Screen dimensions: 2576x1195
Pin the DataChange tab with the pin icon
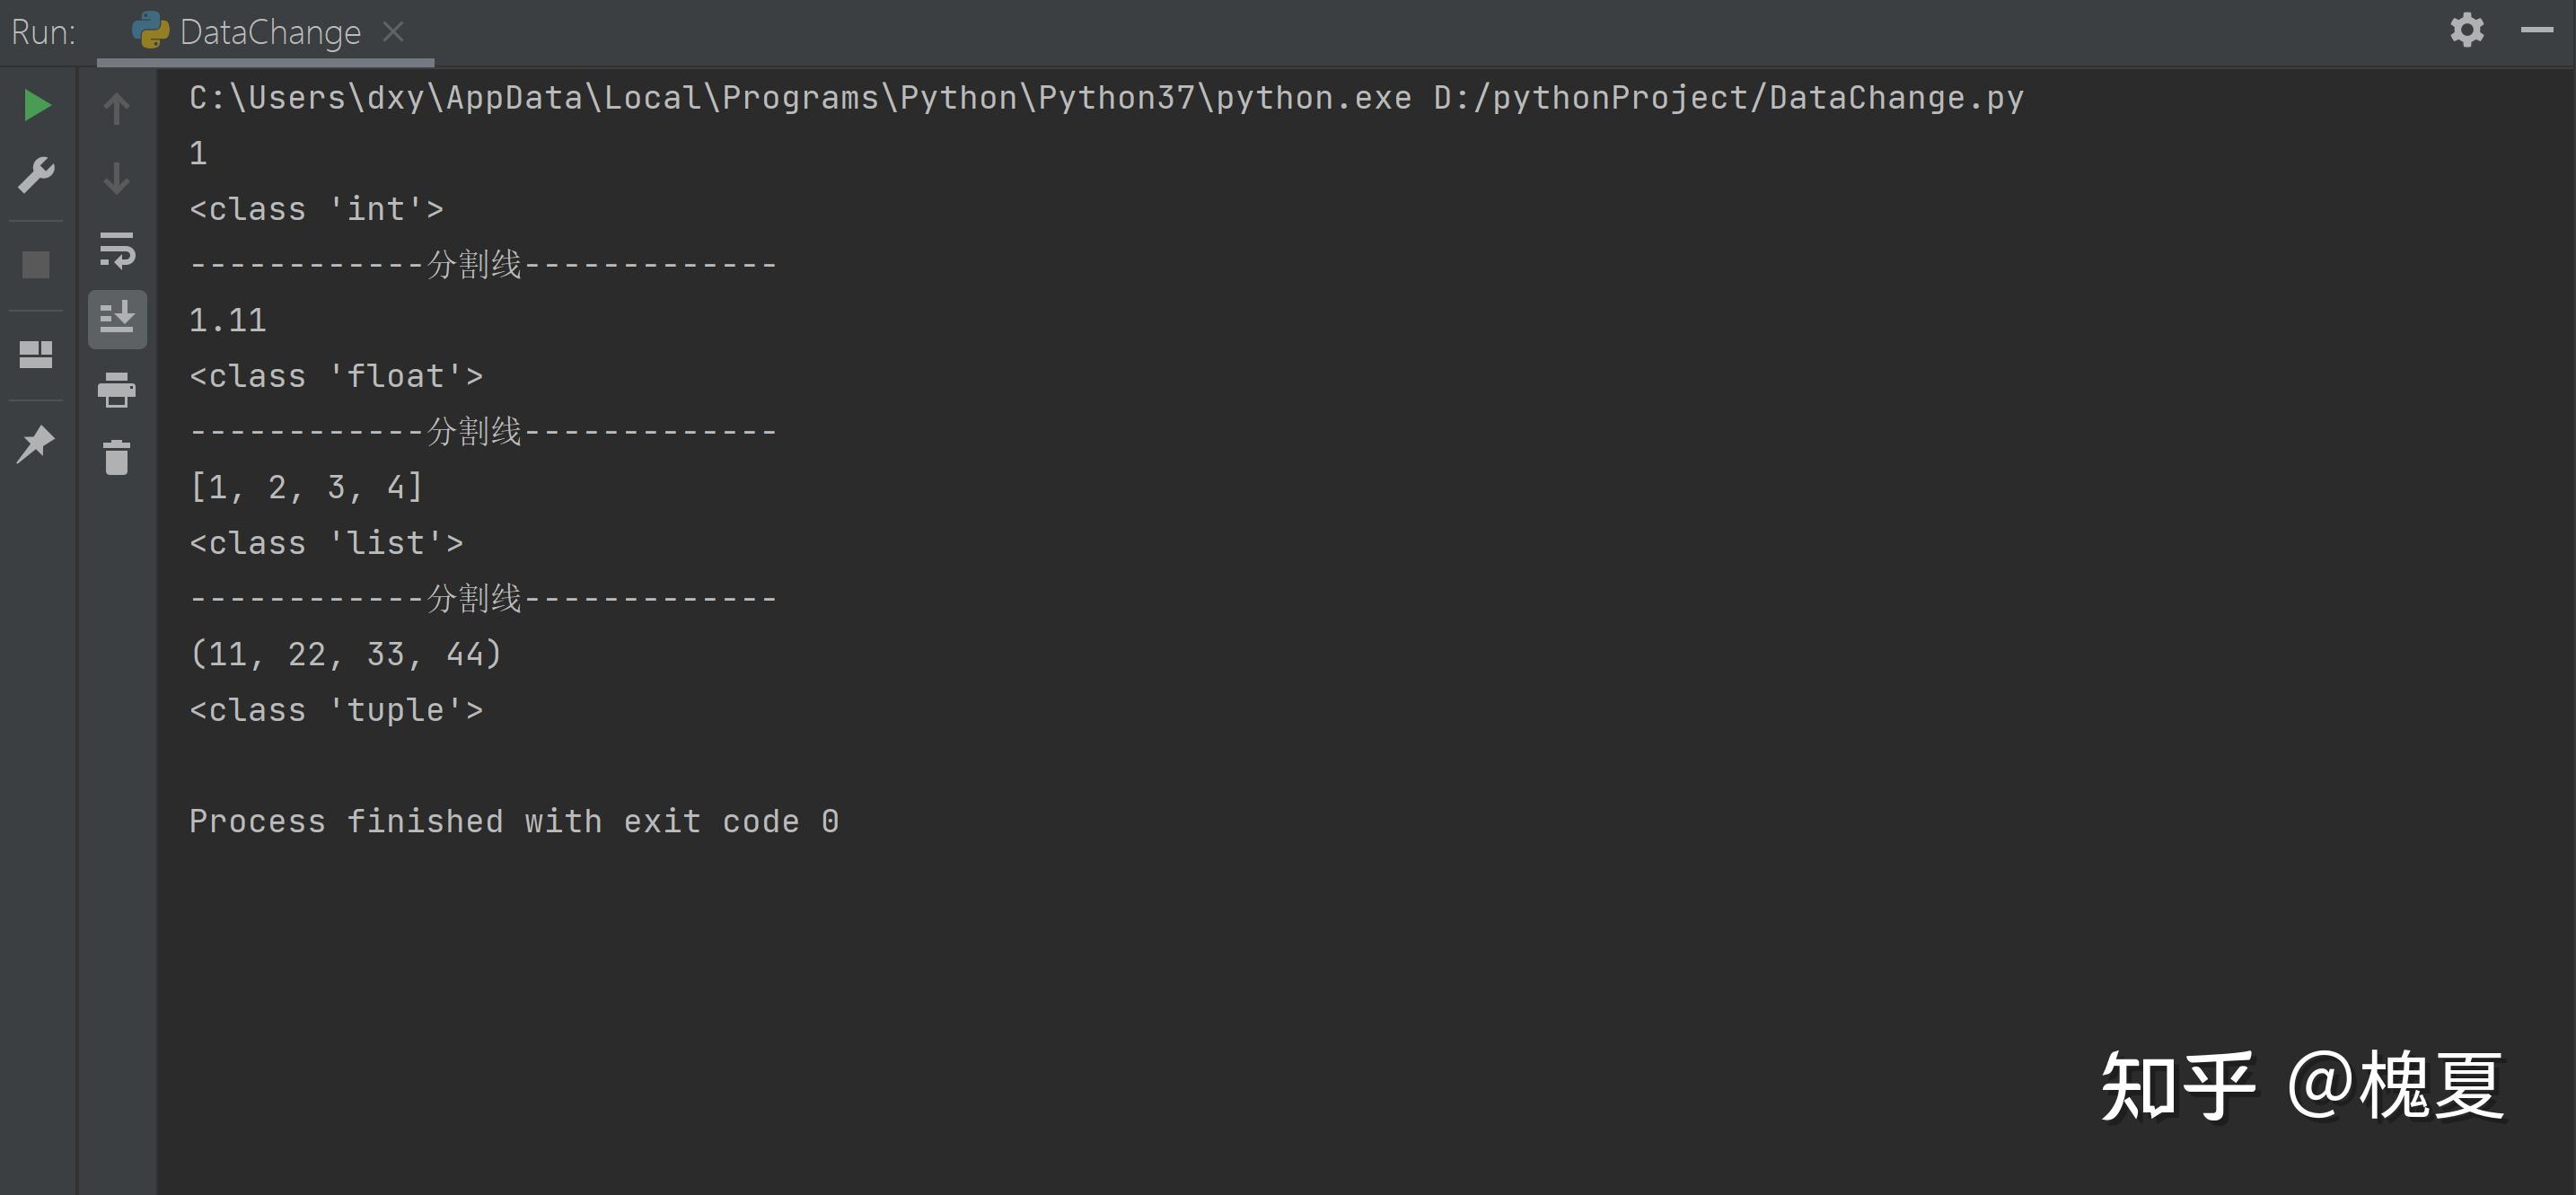pyautogui.click(x=36, y=443)
